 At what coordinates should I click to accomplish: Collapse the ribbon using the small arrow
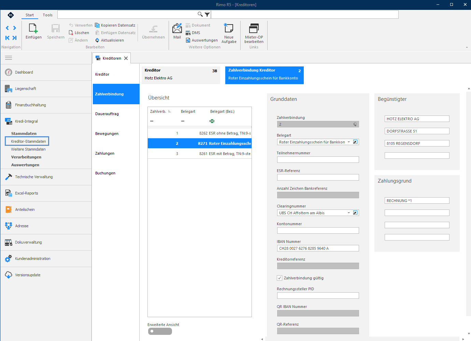point(467,47)
